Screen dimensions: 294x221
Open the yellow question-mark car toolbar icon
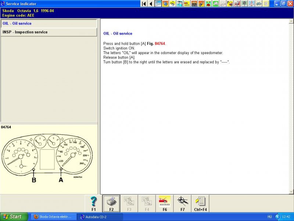tap(230, 4)
